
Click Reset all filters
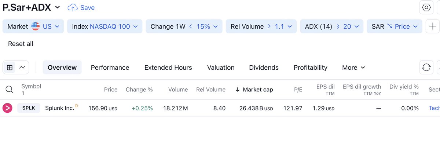coord(21,44)
